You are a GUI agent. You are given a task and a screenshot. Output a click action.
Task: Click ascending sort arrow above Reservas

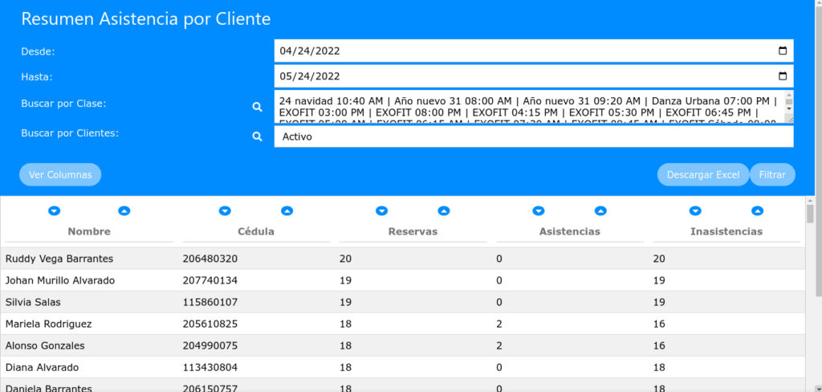(x=443, y=211)
